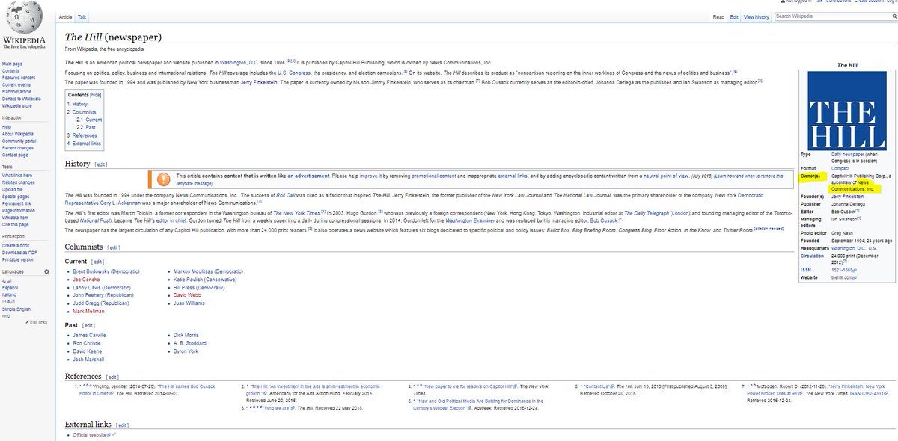
Task: Open Recent changes in sidebar
Action: (x=18, y=147)
